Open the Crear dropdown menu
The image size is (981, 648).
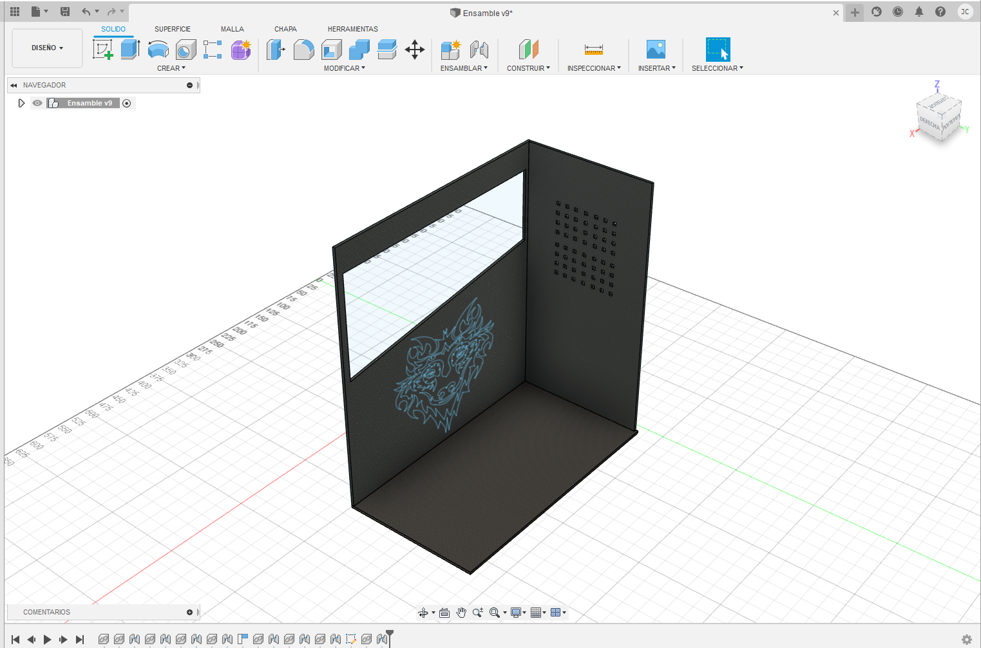171,68
